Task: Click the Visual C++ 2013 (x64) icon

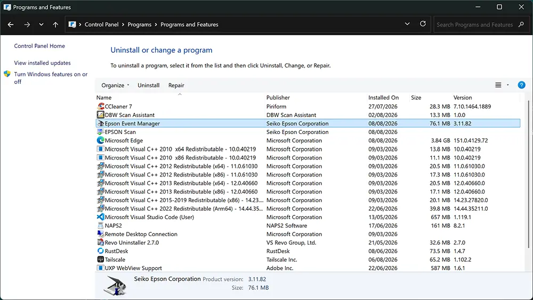Action: click(101, 183)
